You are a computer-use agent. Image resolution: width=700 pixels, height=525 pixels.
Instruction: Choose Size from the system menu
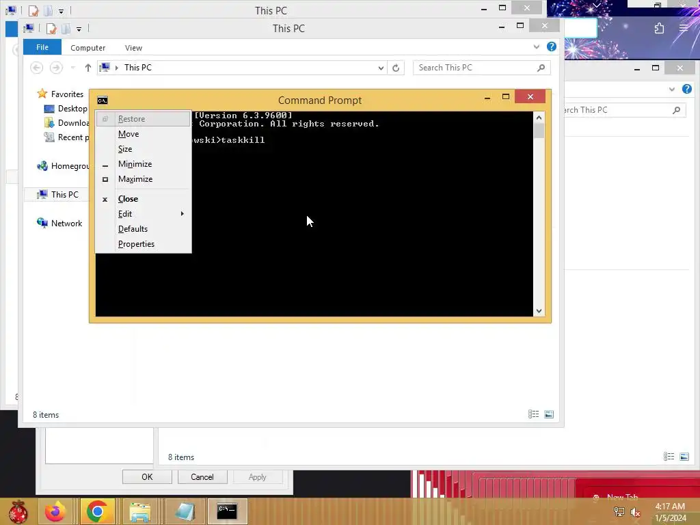coord(144,149)
